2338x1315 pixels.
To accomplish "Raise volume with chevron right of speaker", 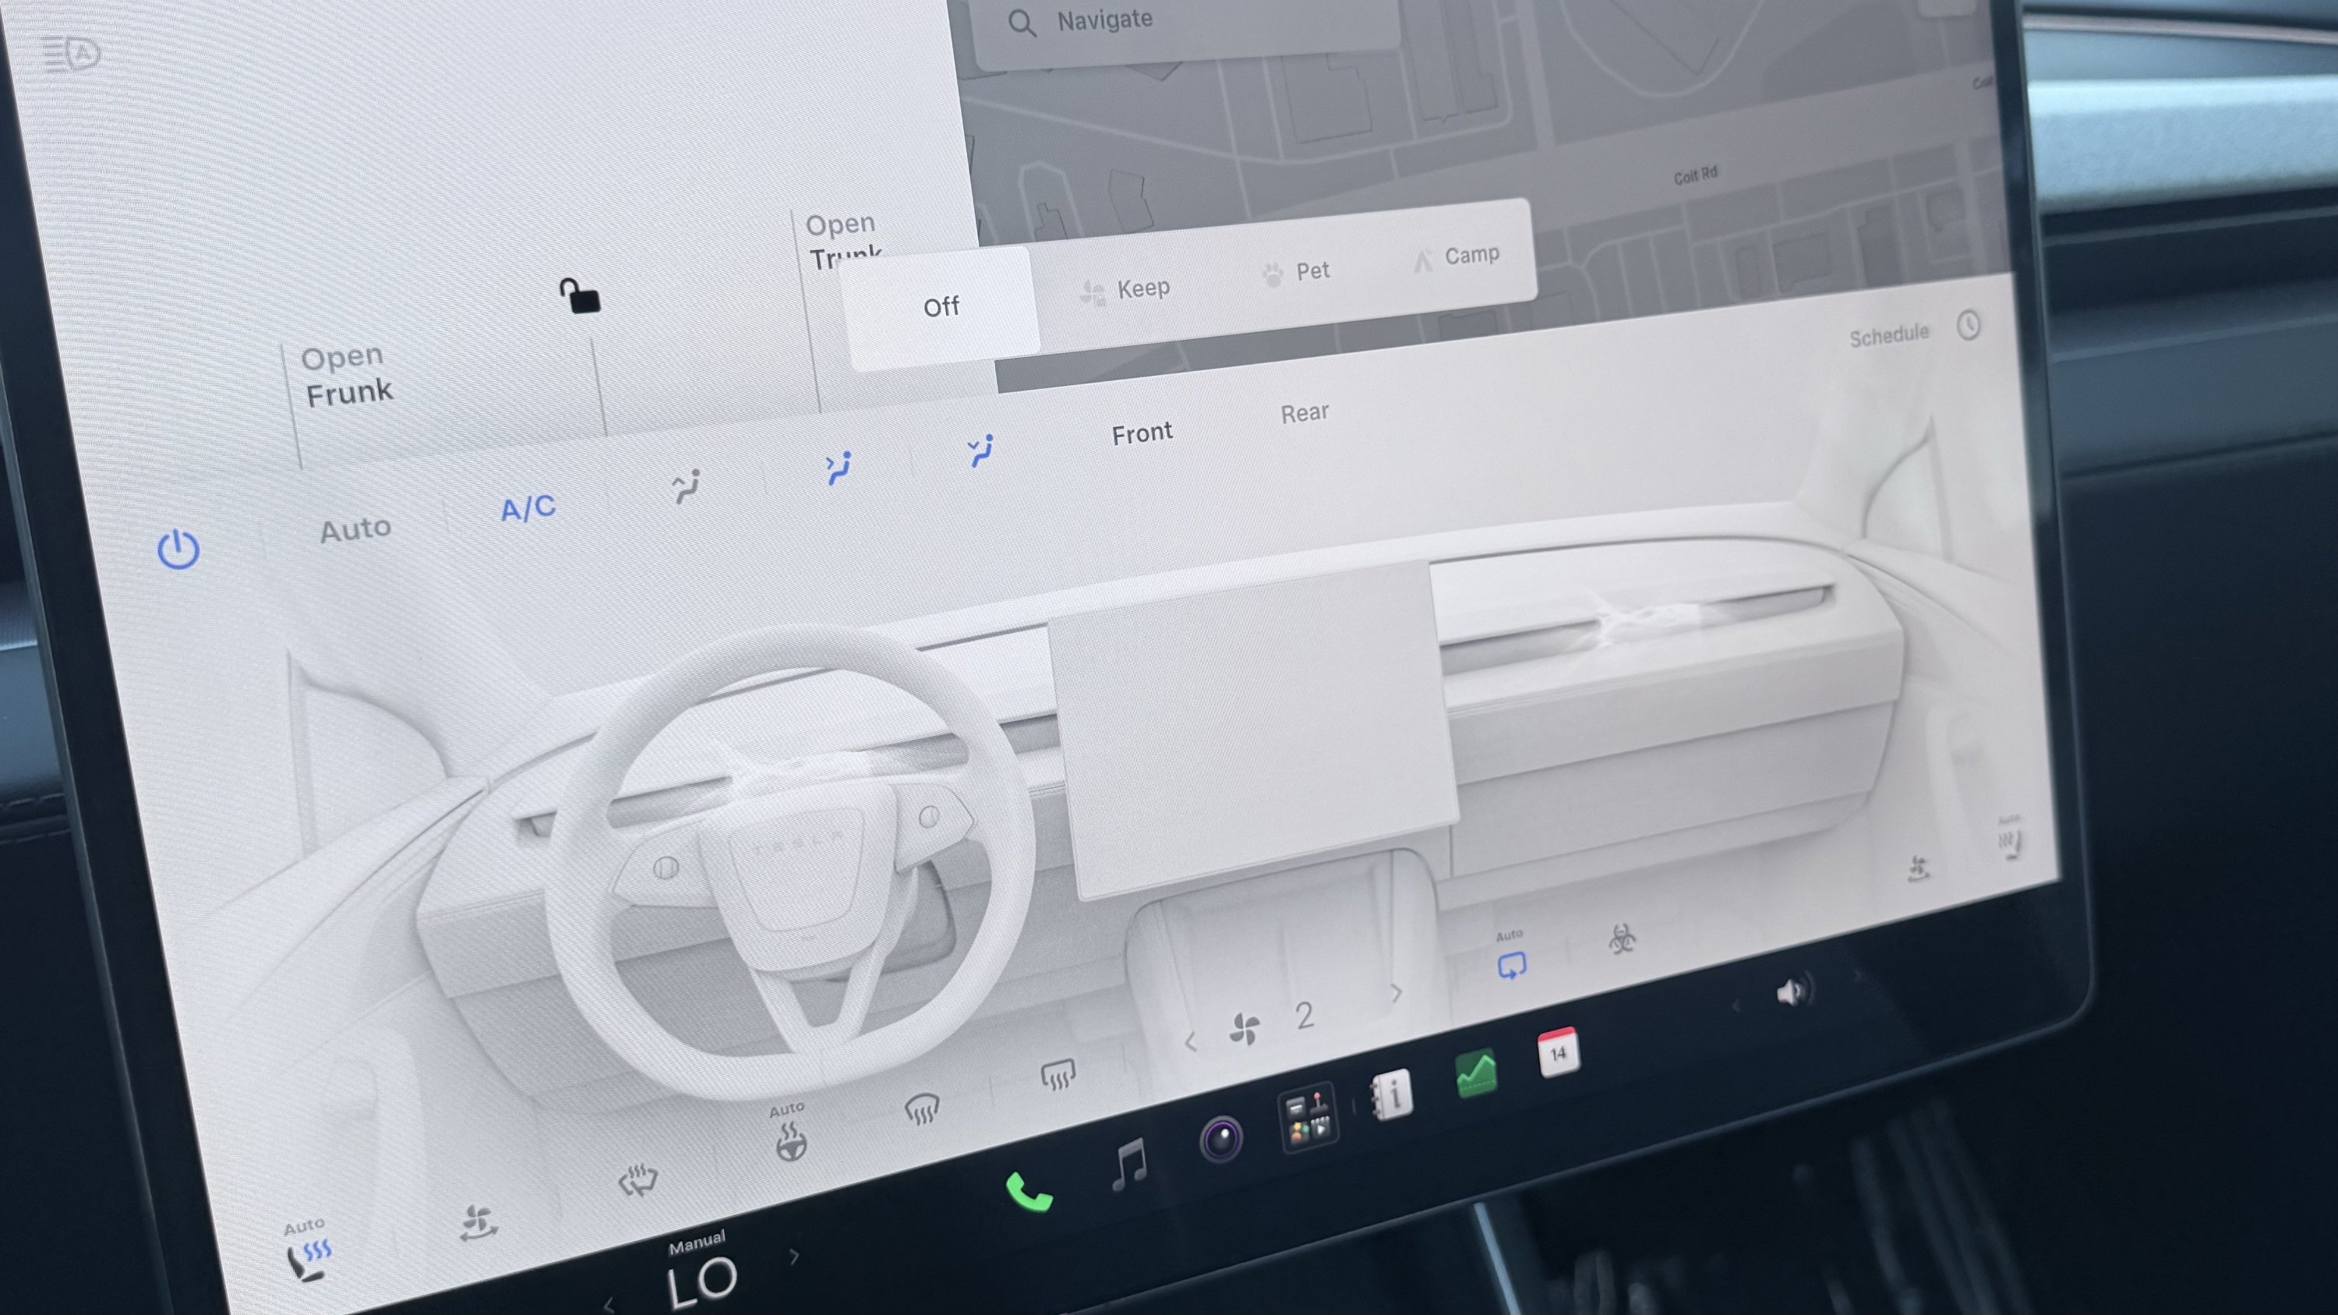I will [x=1857, y=977].
